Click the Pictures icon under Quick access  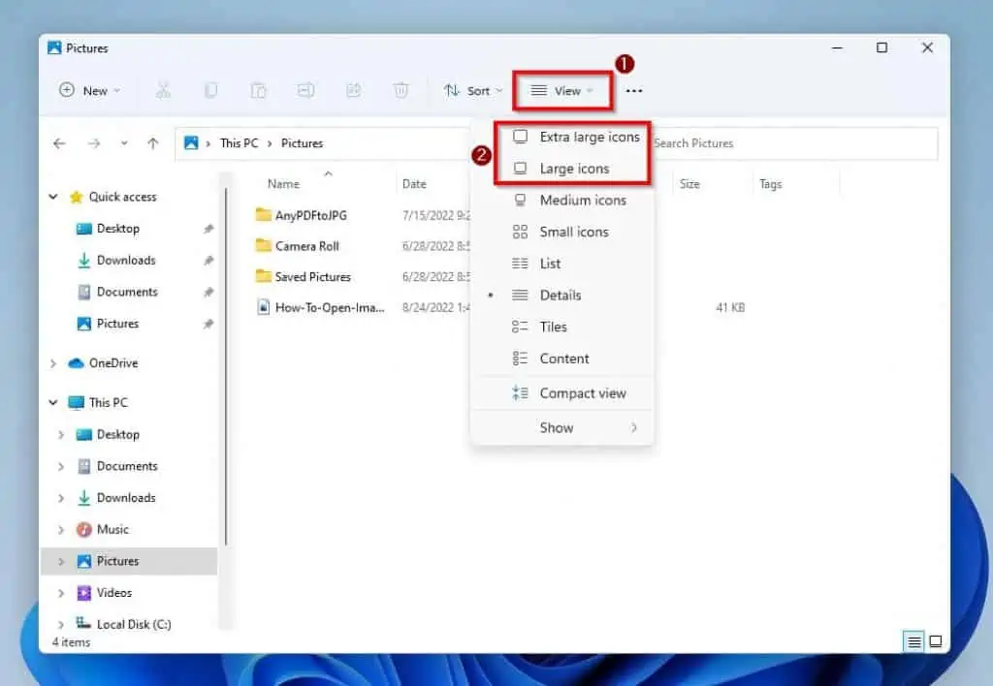tap(83, 324)
